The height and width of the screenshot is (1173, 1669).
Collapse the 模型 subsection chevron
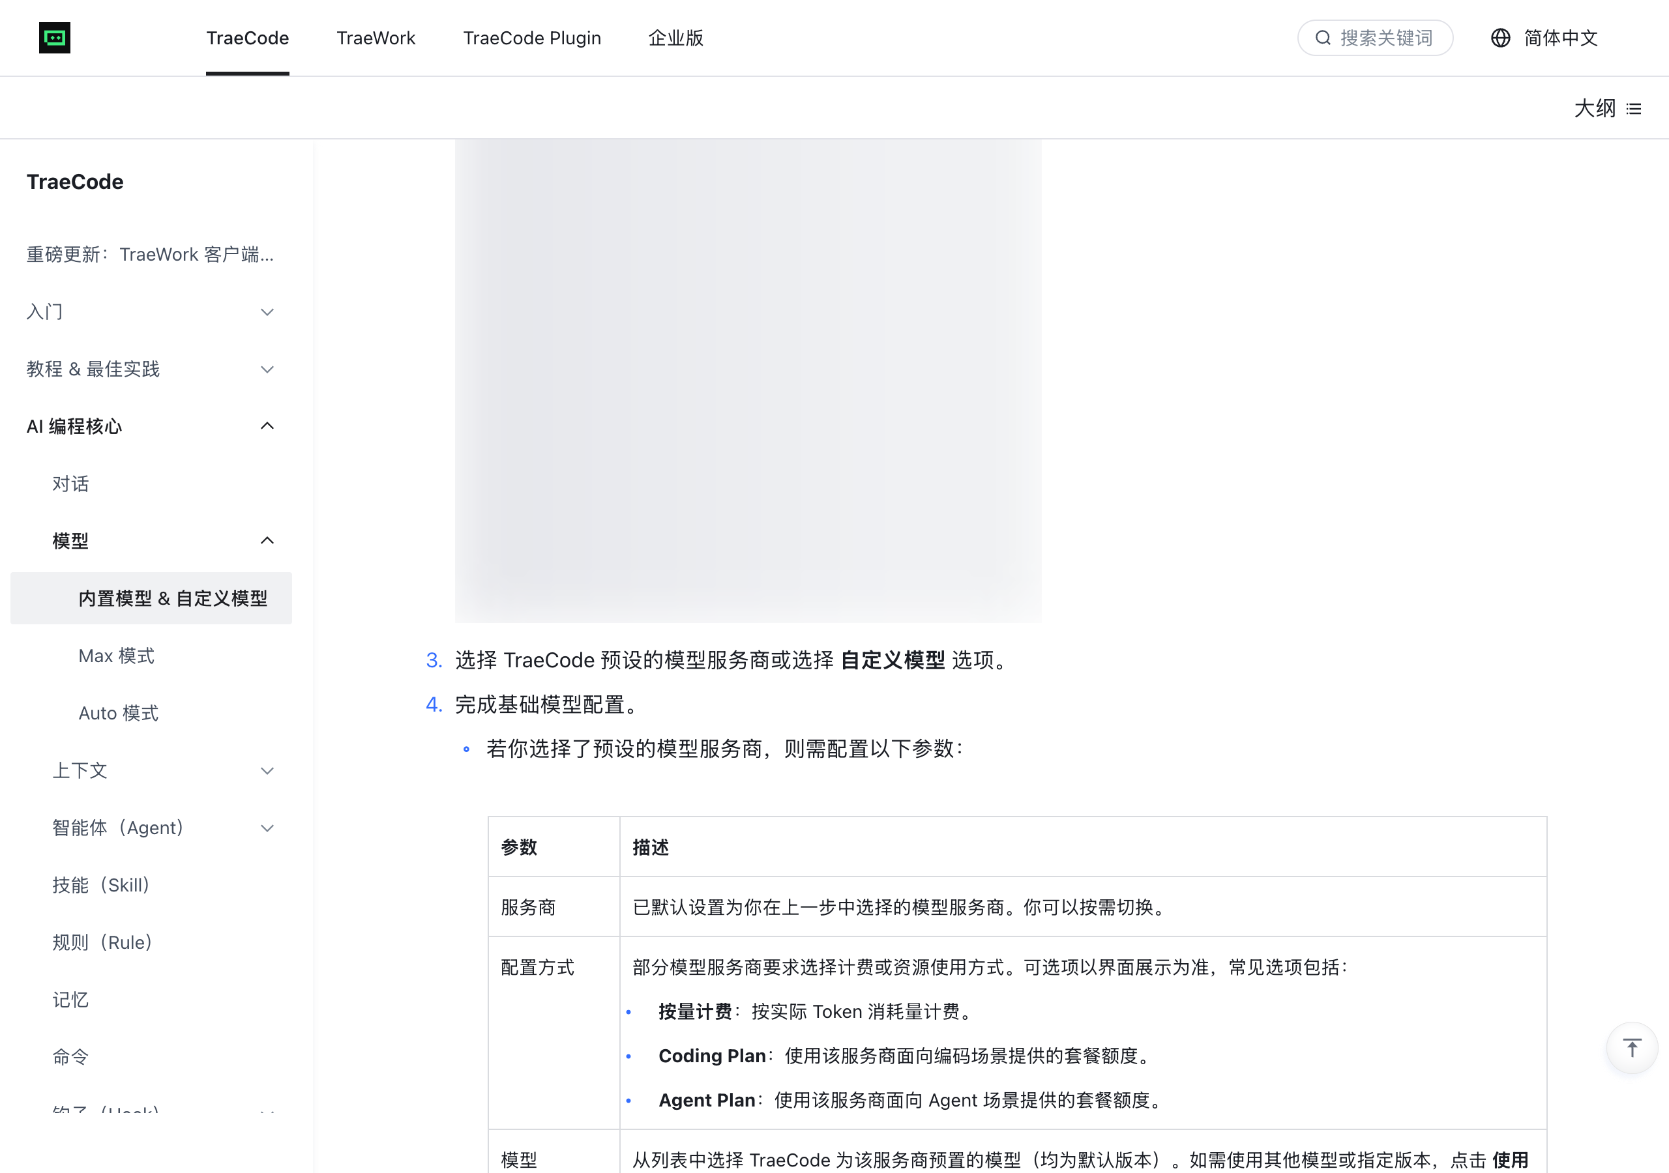[267, 541]
